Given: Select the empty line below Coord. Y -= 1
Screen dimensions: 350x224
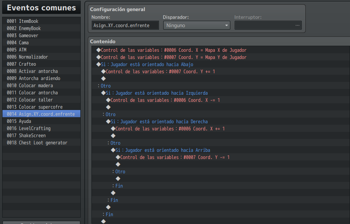Looking at the screenshot, I should pyautogui.click(x=221, y=164).
